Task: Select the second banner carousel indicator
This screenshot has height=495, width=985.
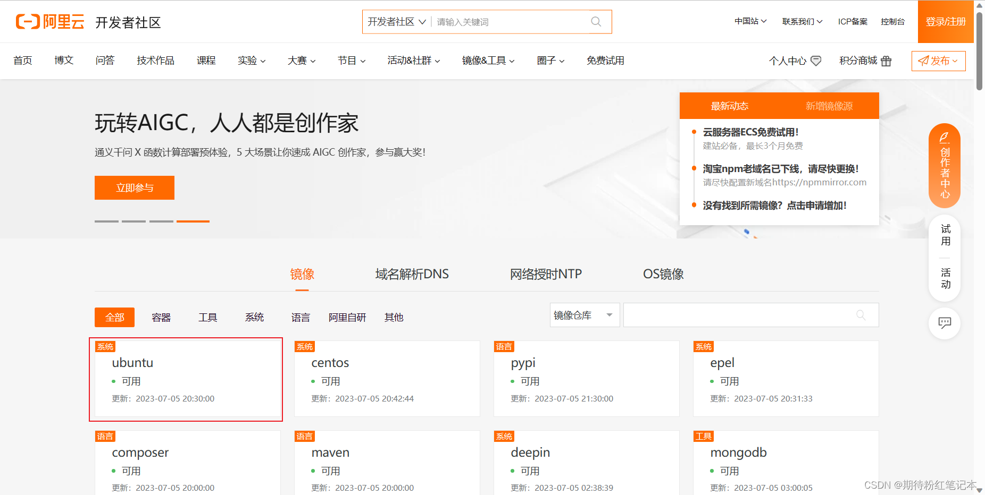Action: [133, 221]
